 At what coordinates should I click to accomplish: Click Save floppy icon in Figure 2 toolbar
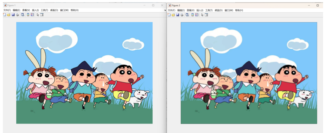pyautogui.click(x=178, y=15)
